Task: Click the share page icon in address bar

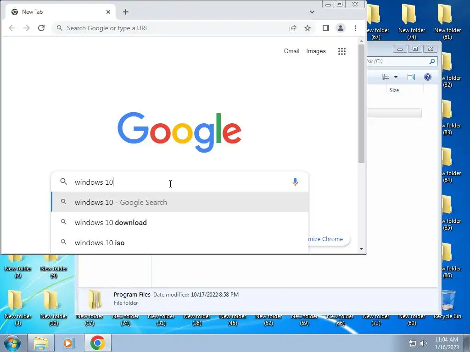Action: click(292, 28)
